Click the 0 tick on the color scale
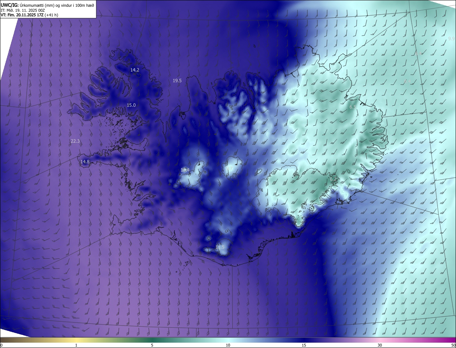This screenshot has width=456, height=348. (1, 345)
